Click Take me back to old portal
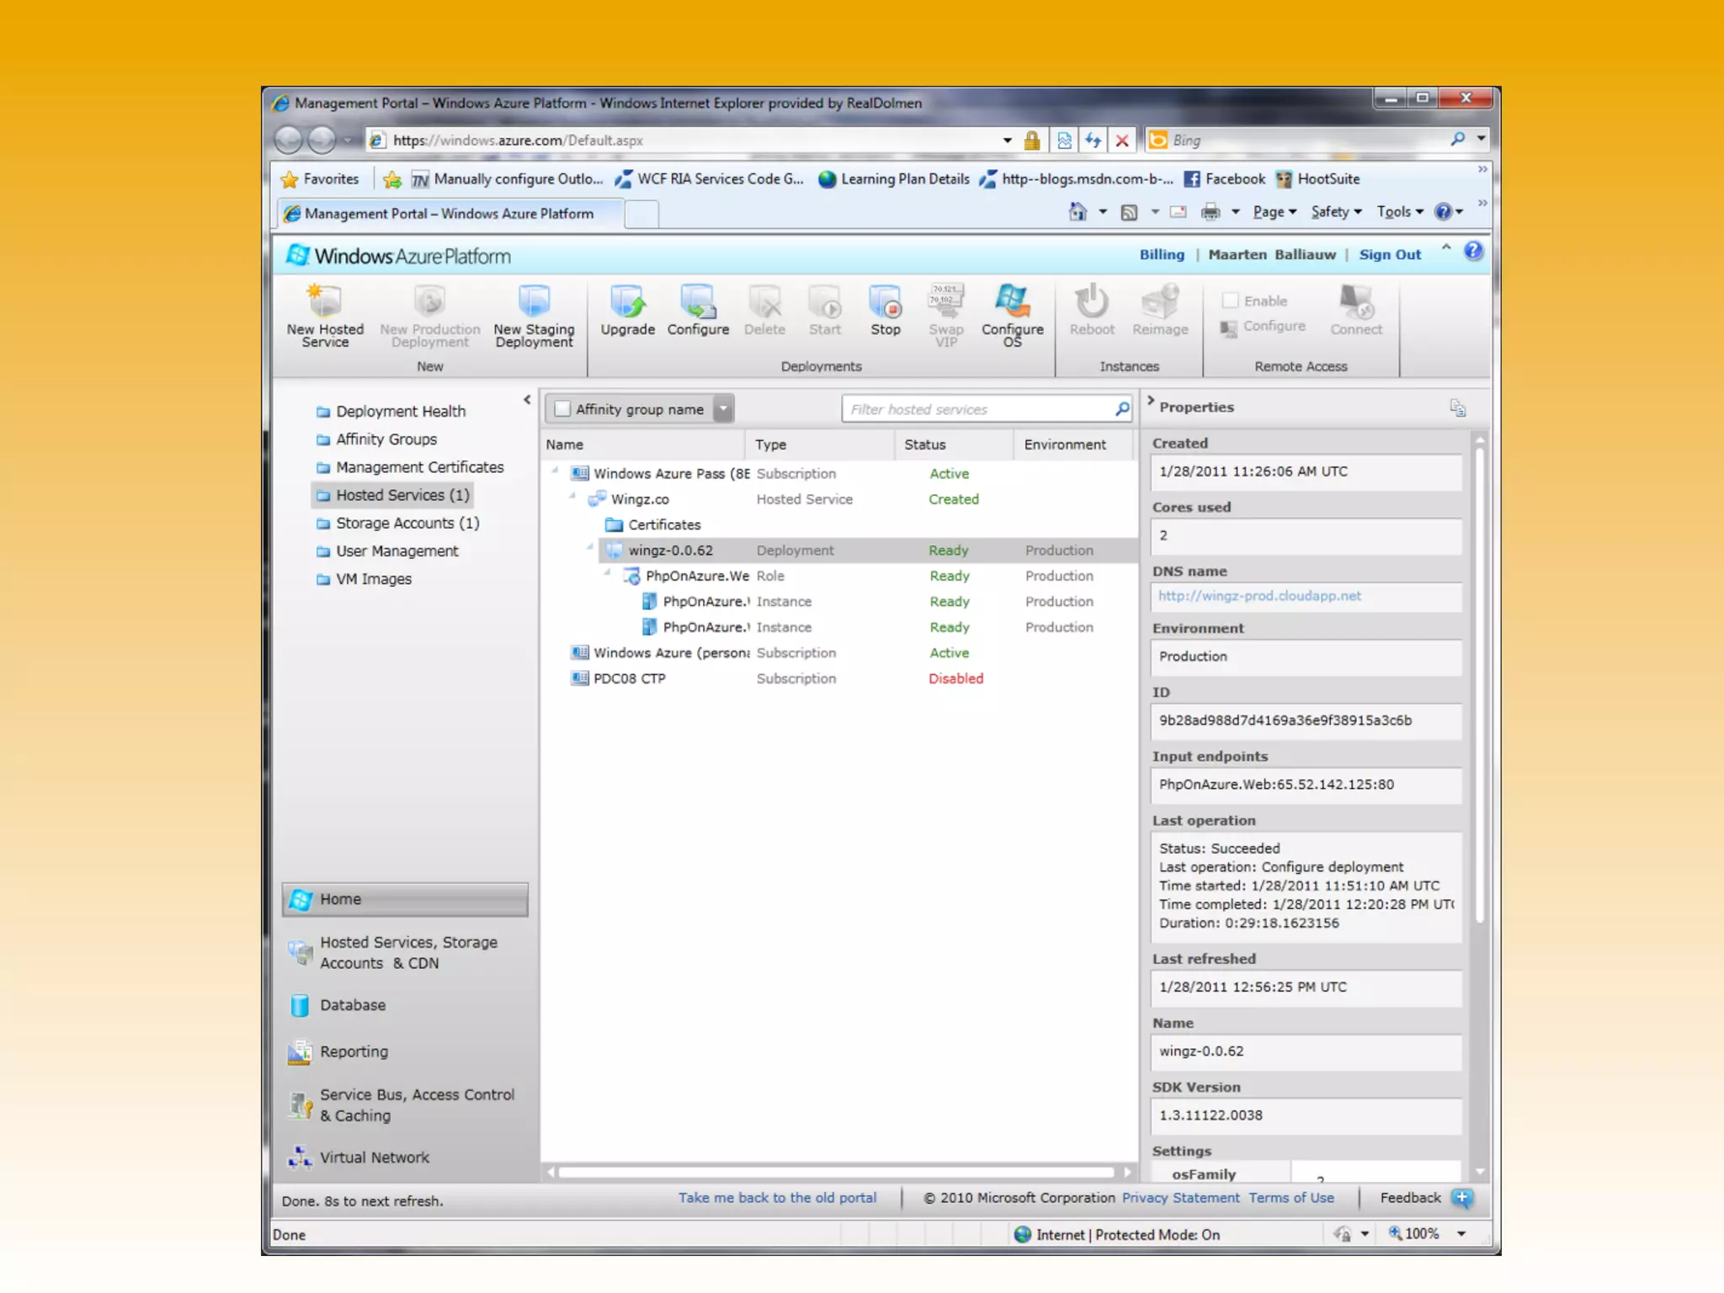 pos(777,1198)
